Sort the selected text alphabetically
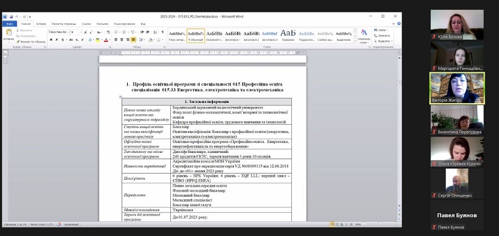Screen dimensions: 499x236 [155, 32]
